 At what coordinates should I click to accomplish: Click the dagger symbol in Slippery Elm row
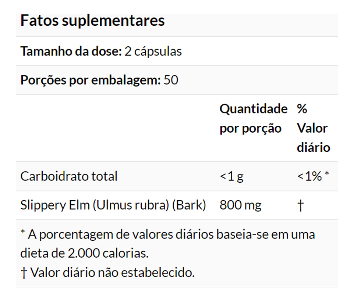pyautogui.click(x=300, y=205)
